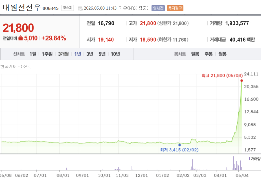Open the 주봉 candlestick chart
Viewport: 261px width, 180px height.
tap(209, 54)
